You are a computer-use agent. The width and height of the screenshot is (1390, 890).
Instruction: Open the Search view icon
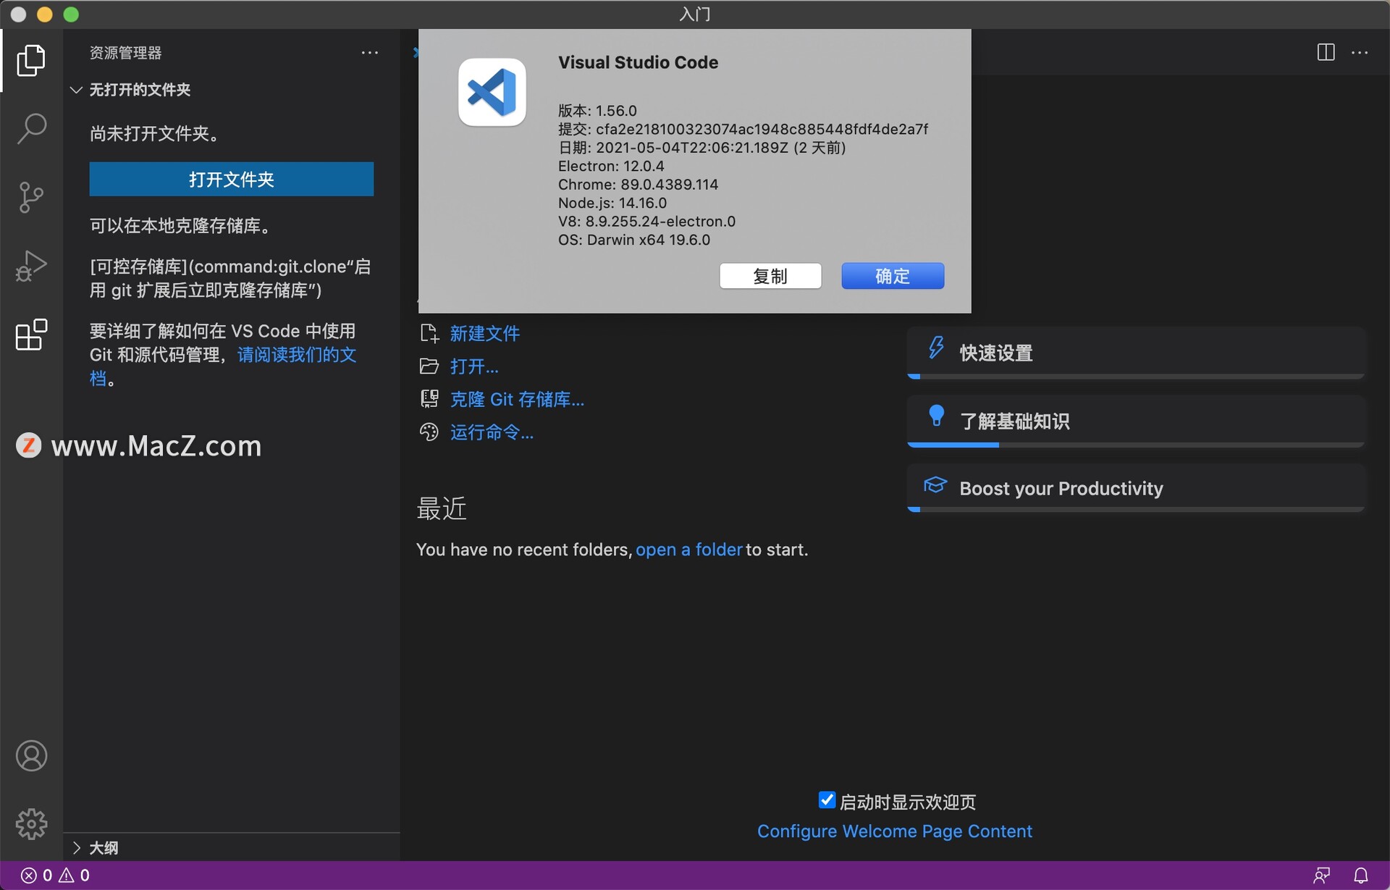click(31, 129)
